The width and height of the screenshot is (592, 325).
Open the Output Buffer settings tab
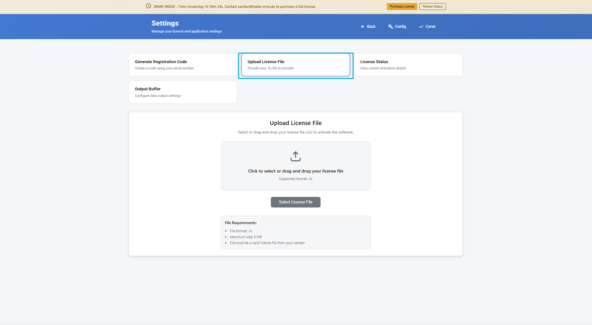click(183, 92)
